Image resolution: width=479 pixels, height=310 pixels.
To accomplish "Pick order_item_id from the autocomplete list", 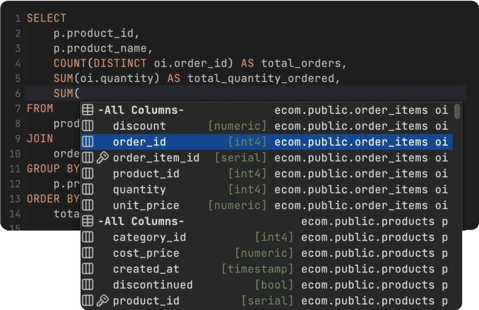I will pyautogui.click(x=156, y=158).
